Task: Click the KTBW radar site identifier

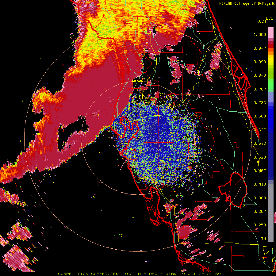Action: pos(171,274)
